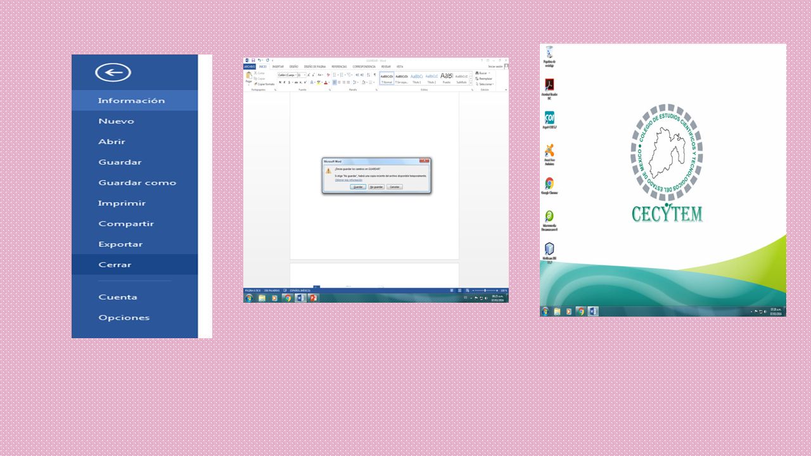Open Opciones in the File menu
Image resolution: width=811 pixels, height=456 pixels.
[134, 317]
